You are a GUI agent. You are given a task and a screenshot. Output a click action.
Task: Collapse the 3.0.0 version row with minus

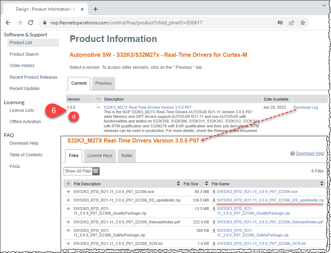pos(98,107)
